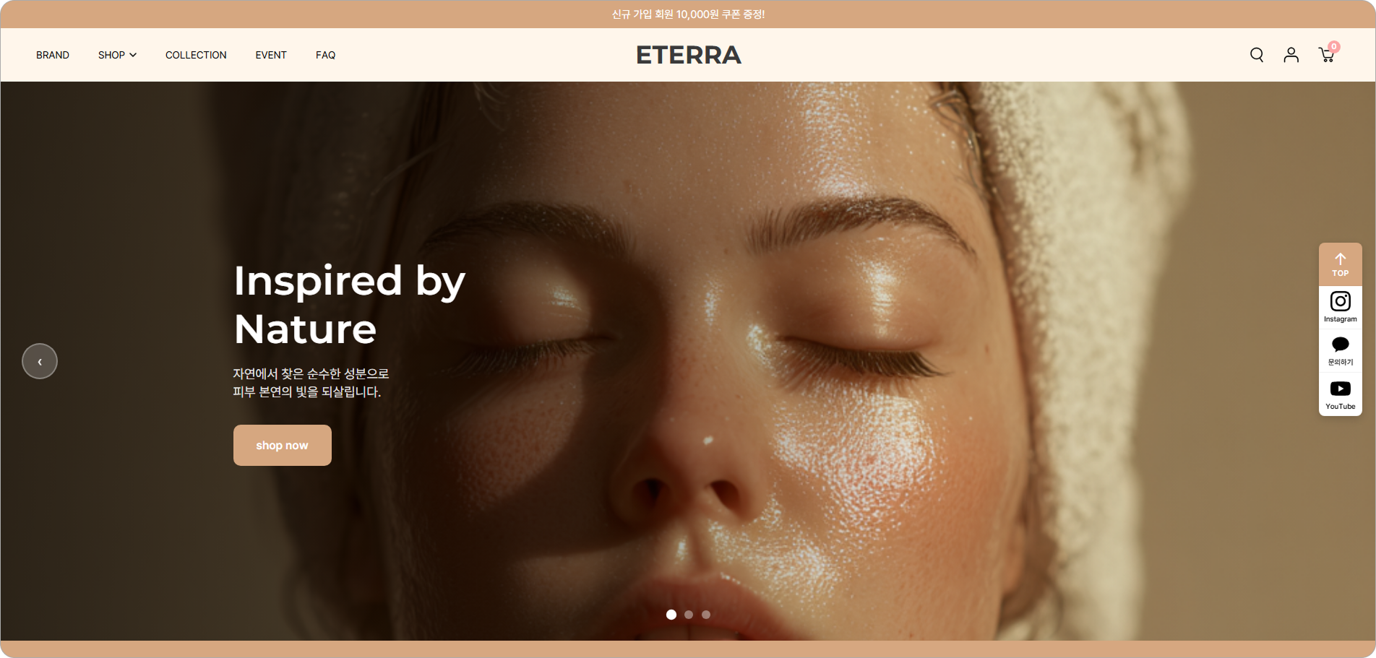Screen dimensions: 1376x658
Task: Click the new member coupon banner
Action: pyautogui.click(x=688, y=14)
